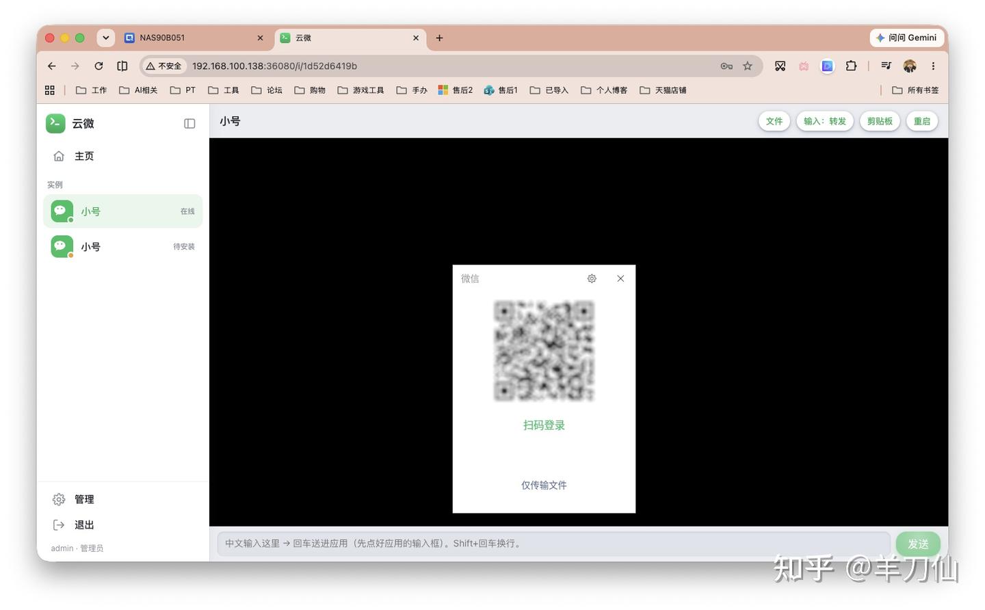The width and height of the screenshot is (985, 610).
Task: Open the 工具 bookmark folder
Action: [224, 90]
